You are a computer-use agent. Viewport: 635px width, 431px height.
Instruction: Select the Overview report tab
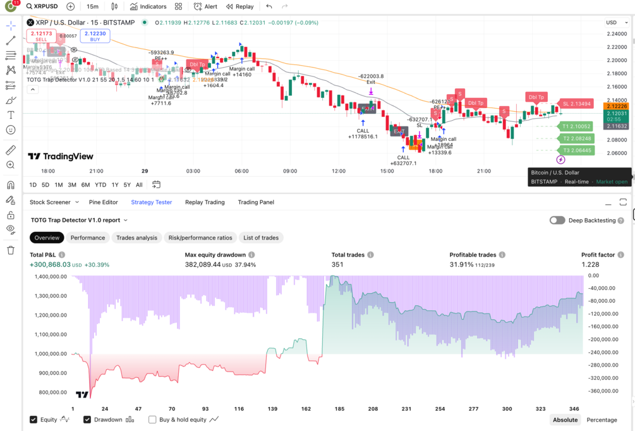click(47, 238)
